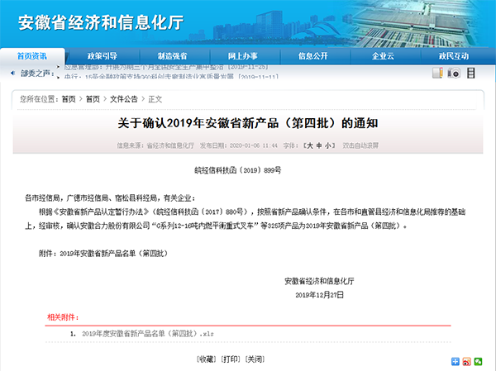
Task: Click the blue plus share icon
Action: pyautogui.click(x=455, y=361)
